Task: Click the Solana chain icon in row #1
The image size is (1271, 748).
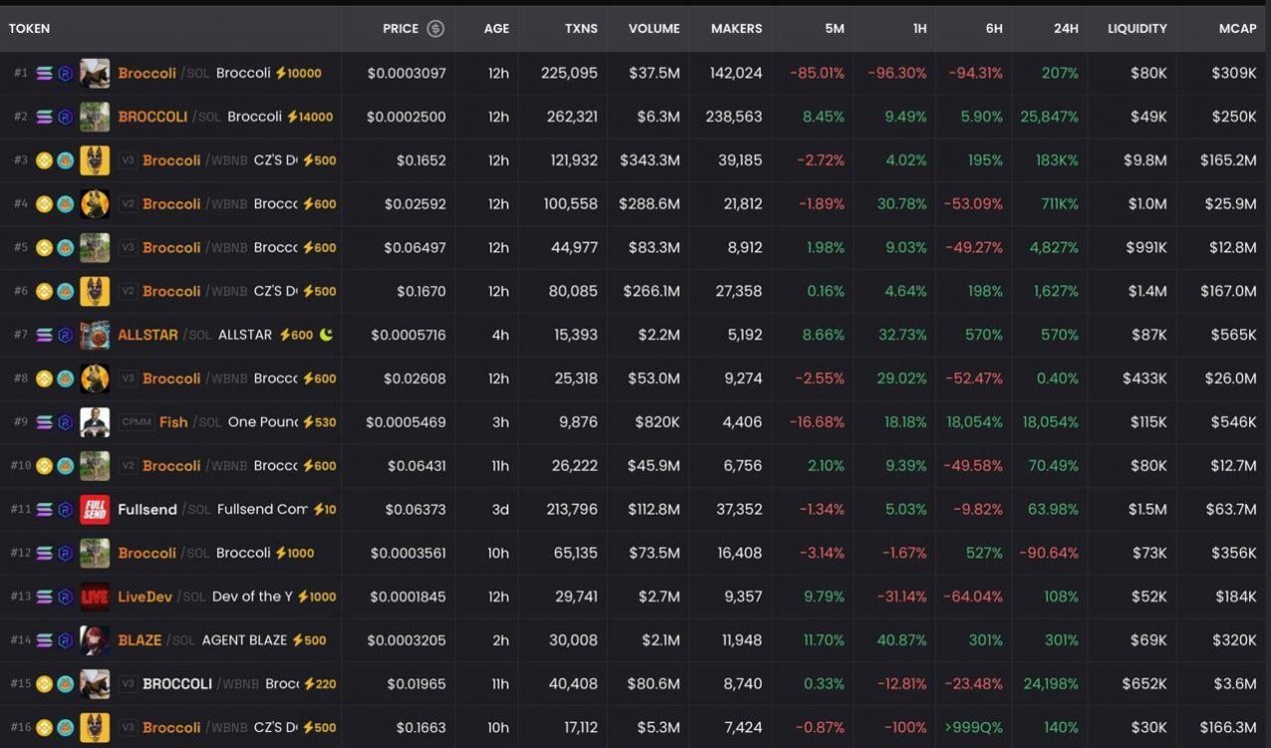Action: pos(44,74)
